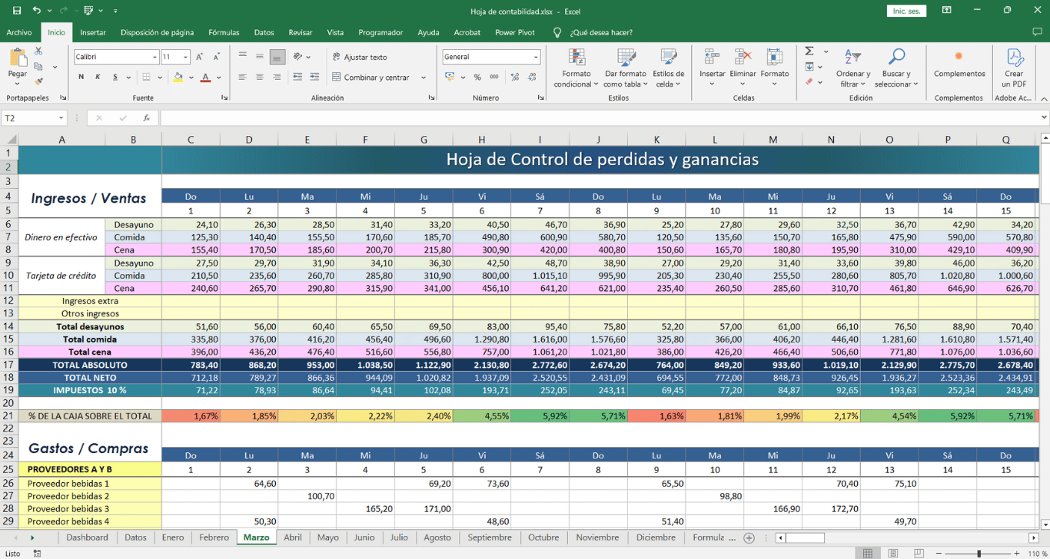The width and height of the screenshot is (1050, 559).
Task: Switch to the Dashboard sheet tab
Action: coord(87,537)
